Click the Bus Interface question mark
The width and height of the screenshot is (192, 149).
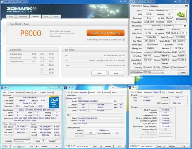(x=186, y=33)
